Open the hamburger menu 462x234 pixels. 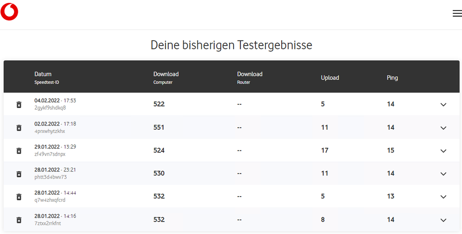point(457,13)
